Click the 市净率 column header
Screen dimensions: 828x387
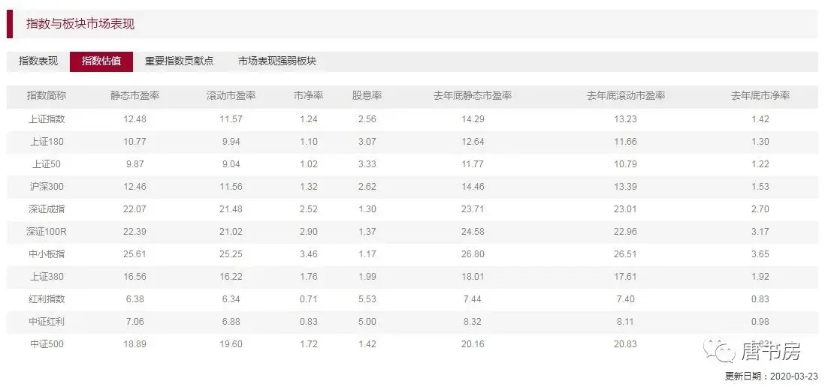[309, 96]
